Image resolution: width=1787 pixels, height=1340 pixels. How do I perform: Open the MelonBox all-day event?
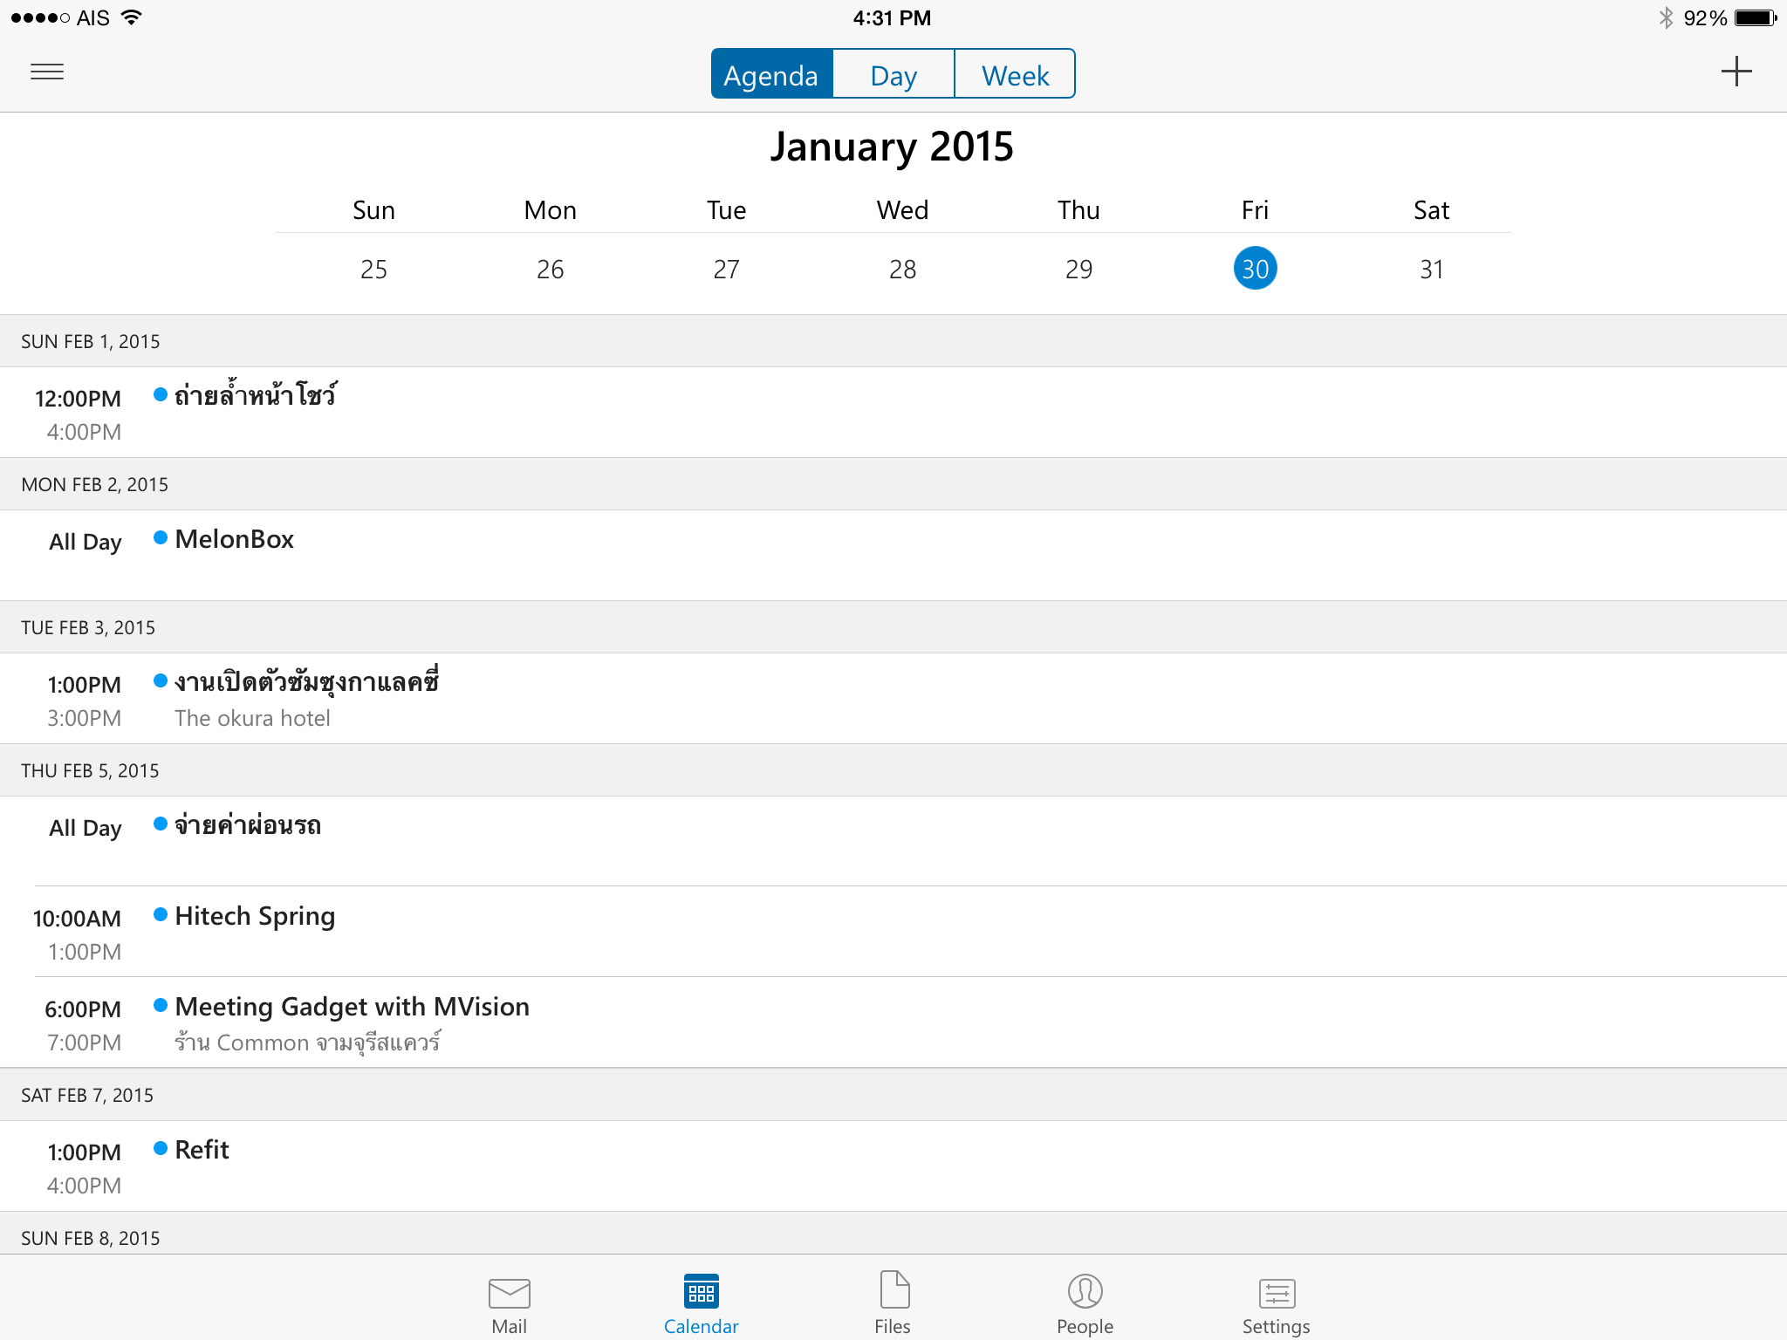(x=235, y=540)
